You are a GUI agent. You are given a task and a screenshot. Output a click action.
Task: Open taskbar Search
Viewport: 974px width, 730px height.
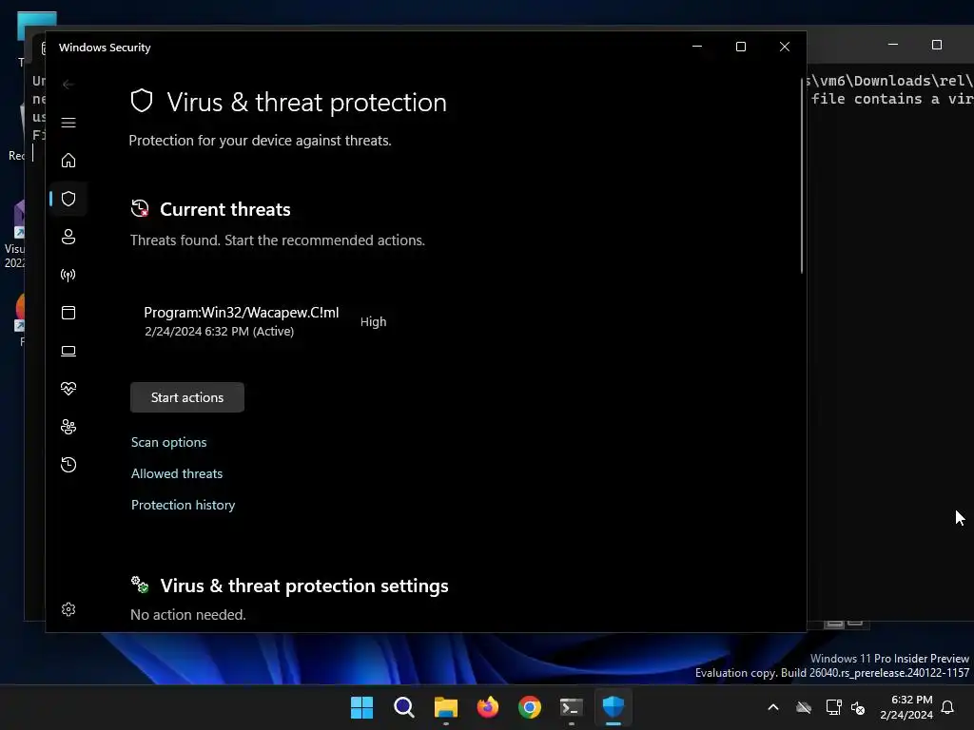[x=403, y=707]
